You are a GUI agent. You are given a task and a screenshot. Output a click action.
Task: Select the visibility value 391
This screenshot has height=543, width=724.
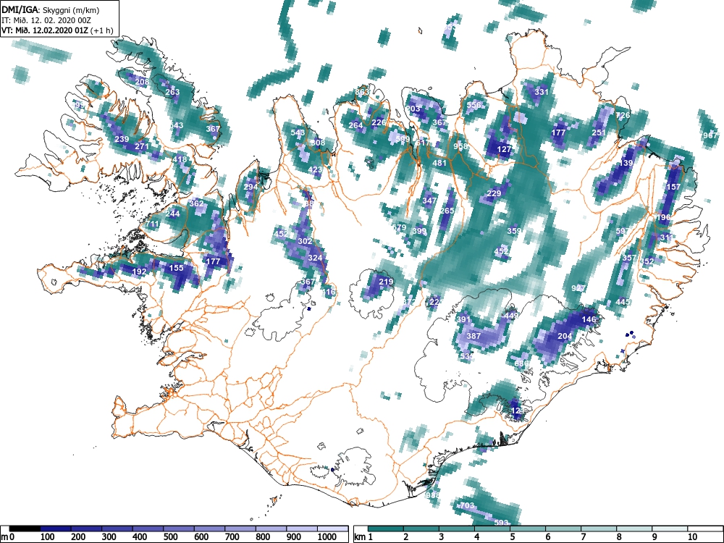point(463,319)
